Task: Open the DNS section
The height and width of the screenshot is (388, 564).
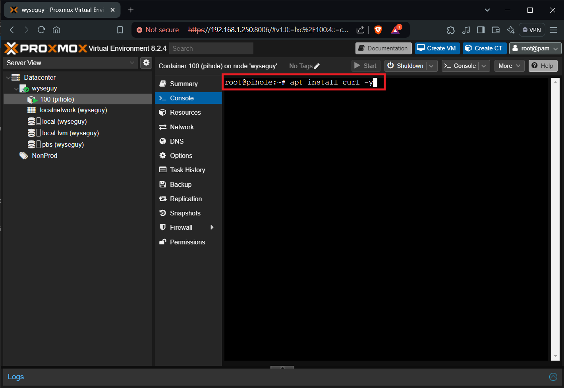Action: coord(188,141)
